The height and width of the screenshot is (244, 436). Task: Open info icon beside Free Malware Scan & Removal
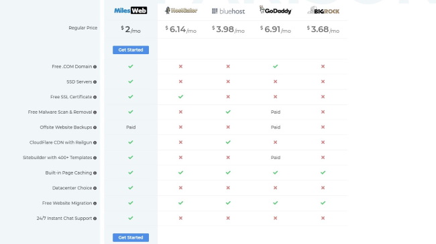tap(95, 112)
